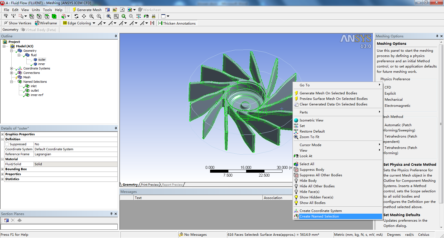Switch to the Print Preview tab
444x238 pixels.
(150, 185)
